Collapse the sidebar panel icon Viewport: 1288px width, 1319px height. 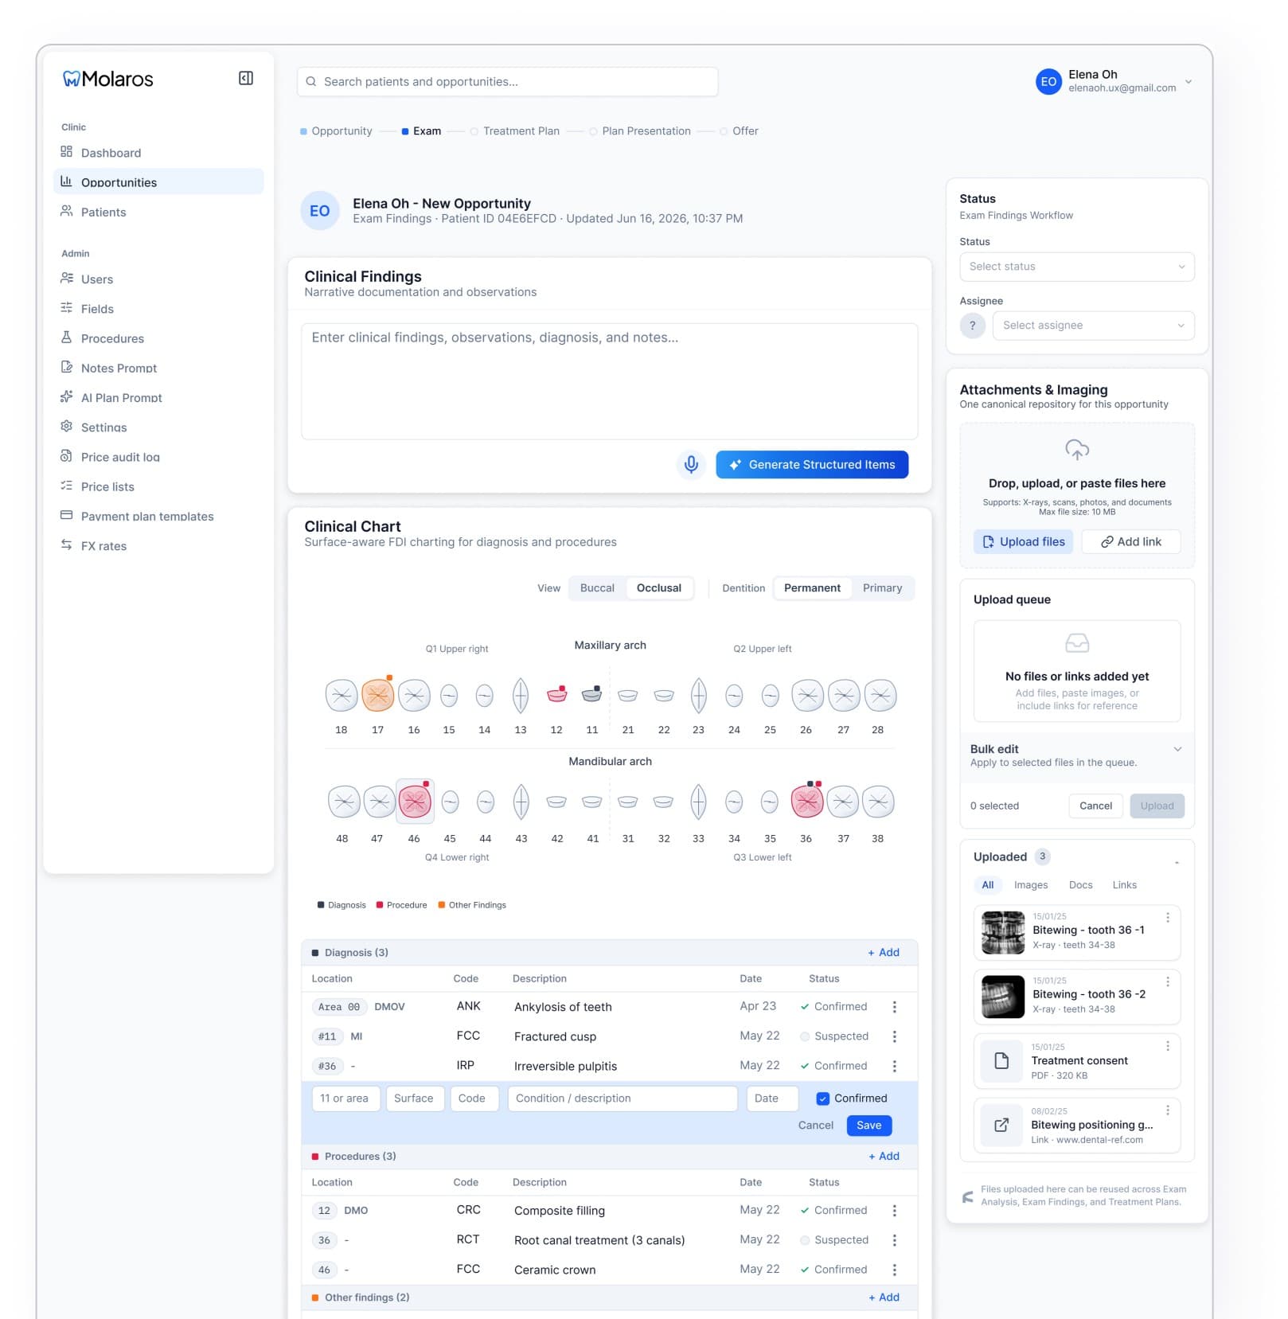click(x=246, y=78)
